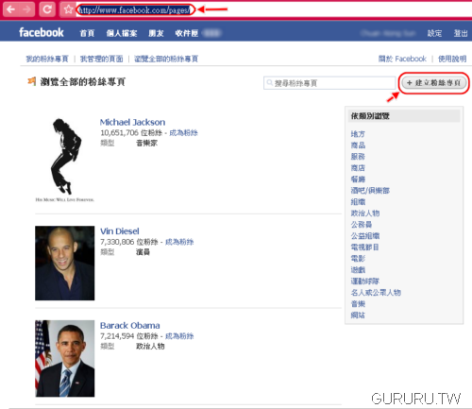Switch to 我管理的頁面 tab
The image size is (472, 409).
pos(101,59)
